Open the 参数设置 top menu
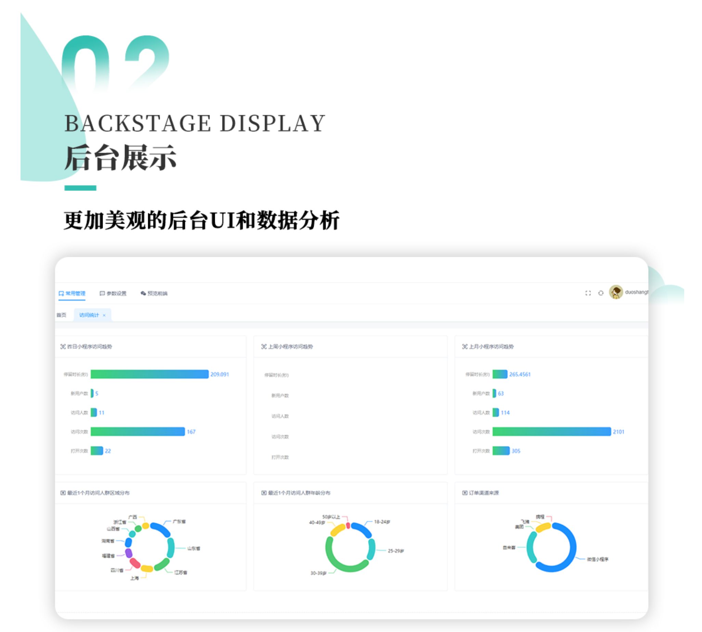 tap(113, 293)
